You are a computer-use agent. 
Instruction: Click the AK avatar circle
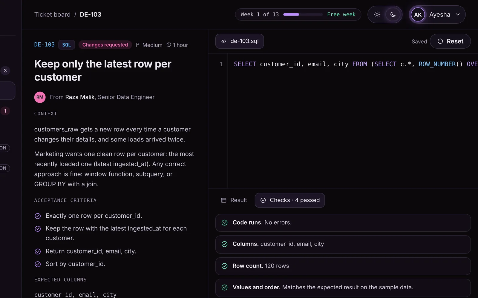pos(418,14)
